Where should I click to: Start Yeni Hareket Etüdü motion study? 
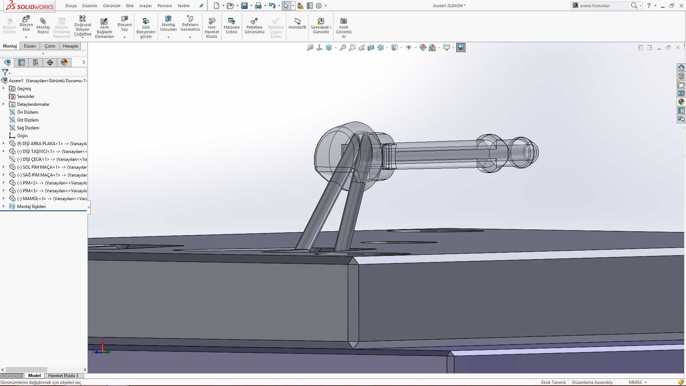pos(212,28)
